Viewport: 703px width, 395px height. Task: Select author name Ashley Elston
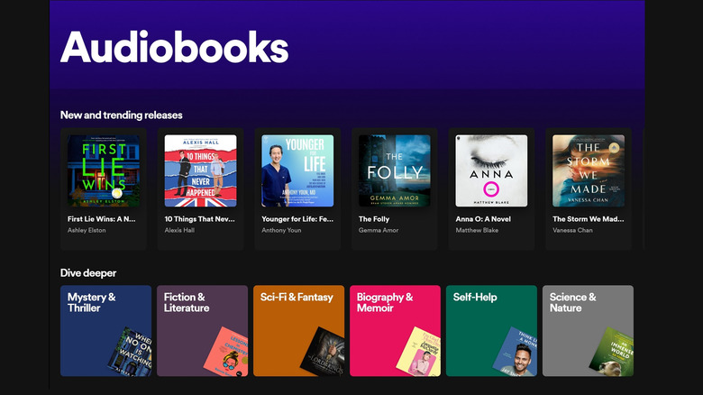[87, 230]
